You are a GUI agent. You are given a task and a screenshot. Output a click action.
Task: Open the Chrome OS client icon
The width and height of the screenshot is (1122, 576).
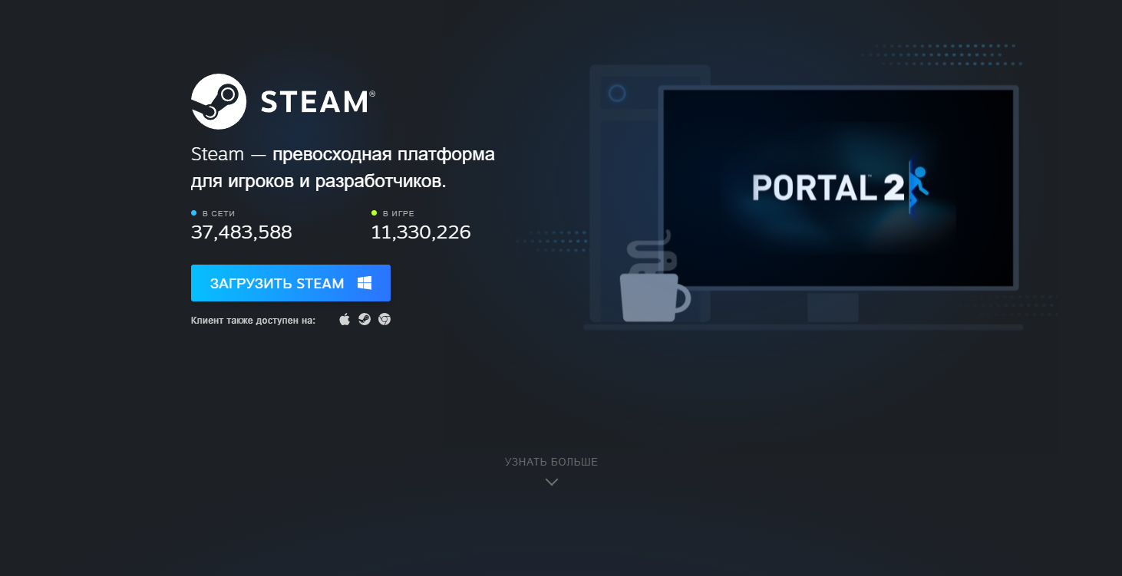tap(384, 319)
